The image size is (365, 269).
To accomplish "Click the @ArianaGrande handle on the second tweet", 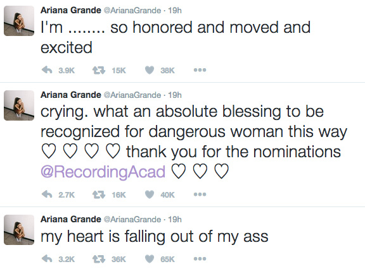I will pyautogui.click(x=132, y=95).
